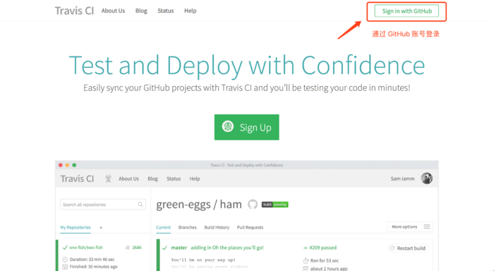Viewport: 494px width, 271px height.
Task: Click the GitHub octocat icon beside ham
Action: [253, 204]
